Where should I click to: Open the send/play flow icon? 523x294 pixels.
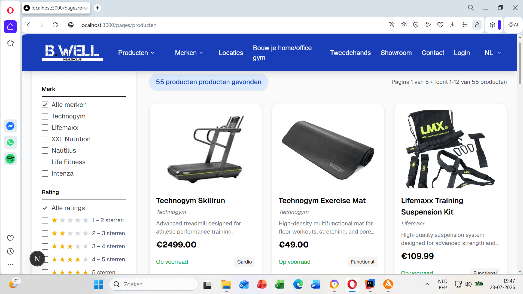(x=428, y=25)
